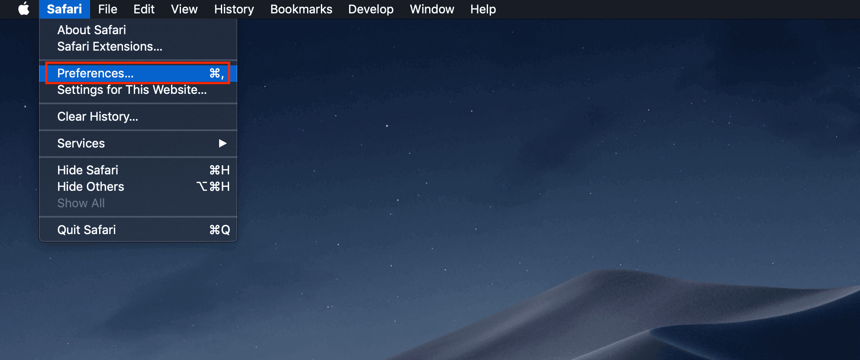Choose About Safari
The height and width of the screenshot is (360, 860).
click(x=138, y=30)
